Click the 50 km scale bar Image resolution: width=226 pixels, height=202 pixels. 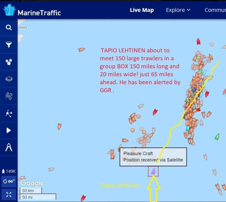tap(31, 190)
